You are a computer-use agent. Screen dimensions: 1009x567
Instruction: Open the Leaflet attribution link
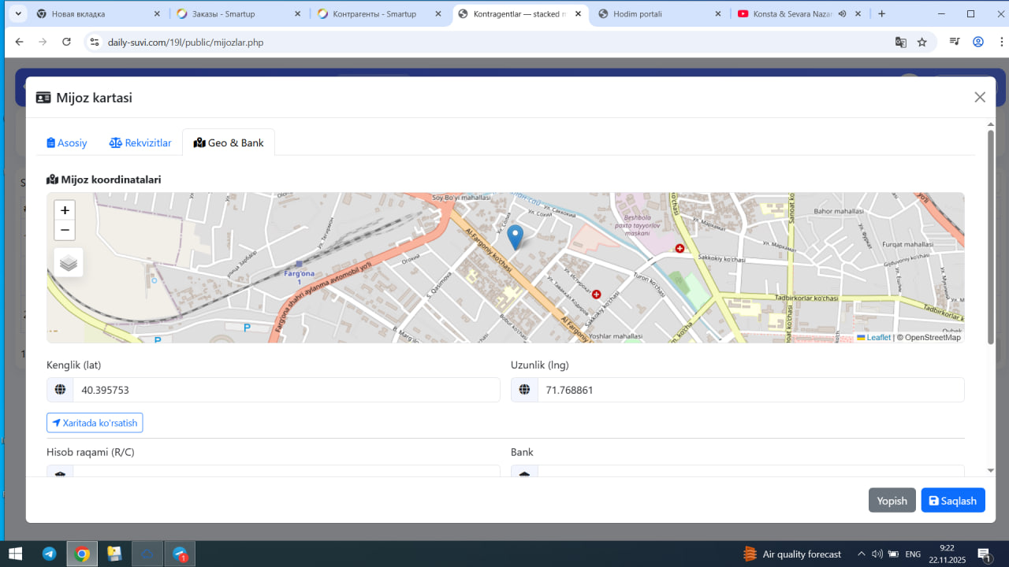pyautogui.click(x=878, y=338)
